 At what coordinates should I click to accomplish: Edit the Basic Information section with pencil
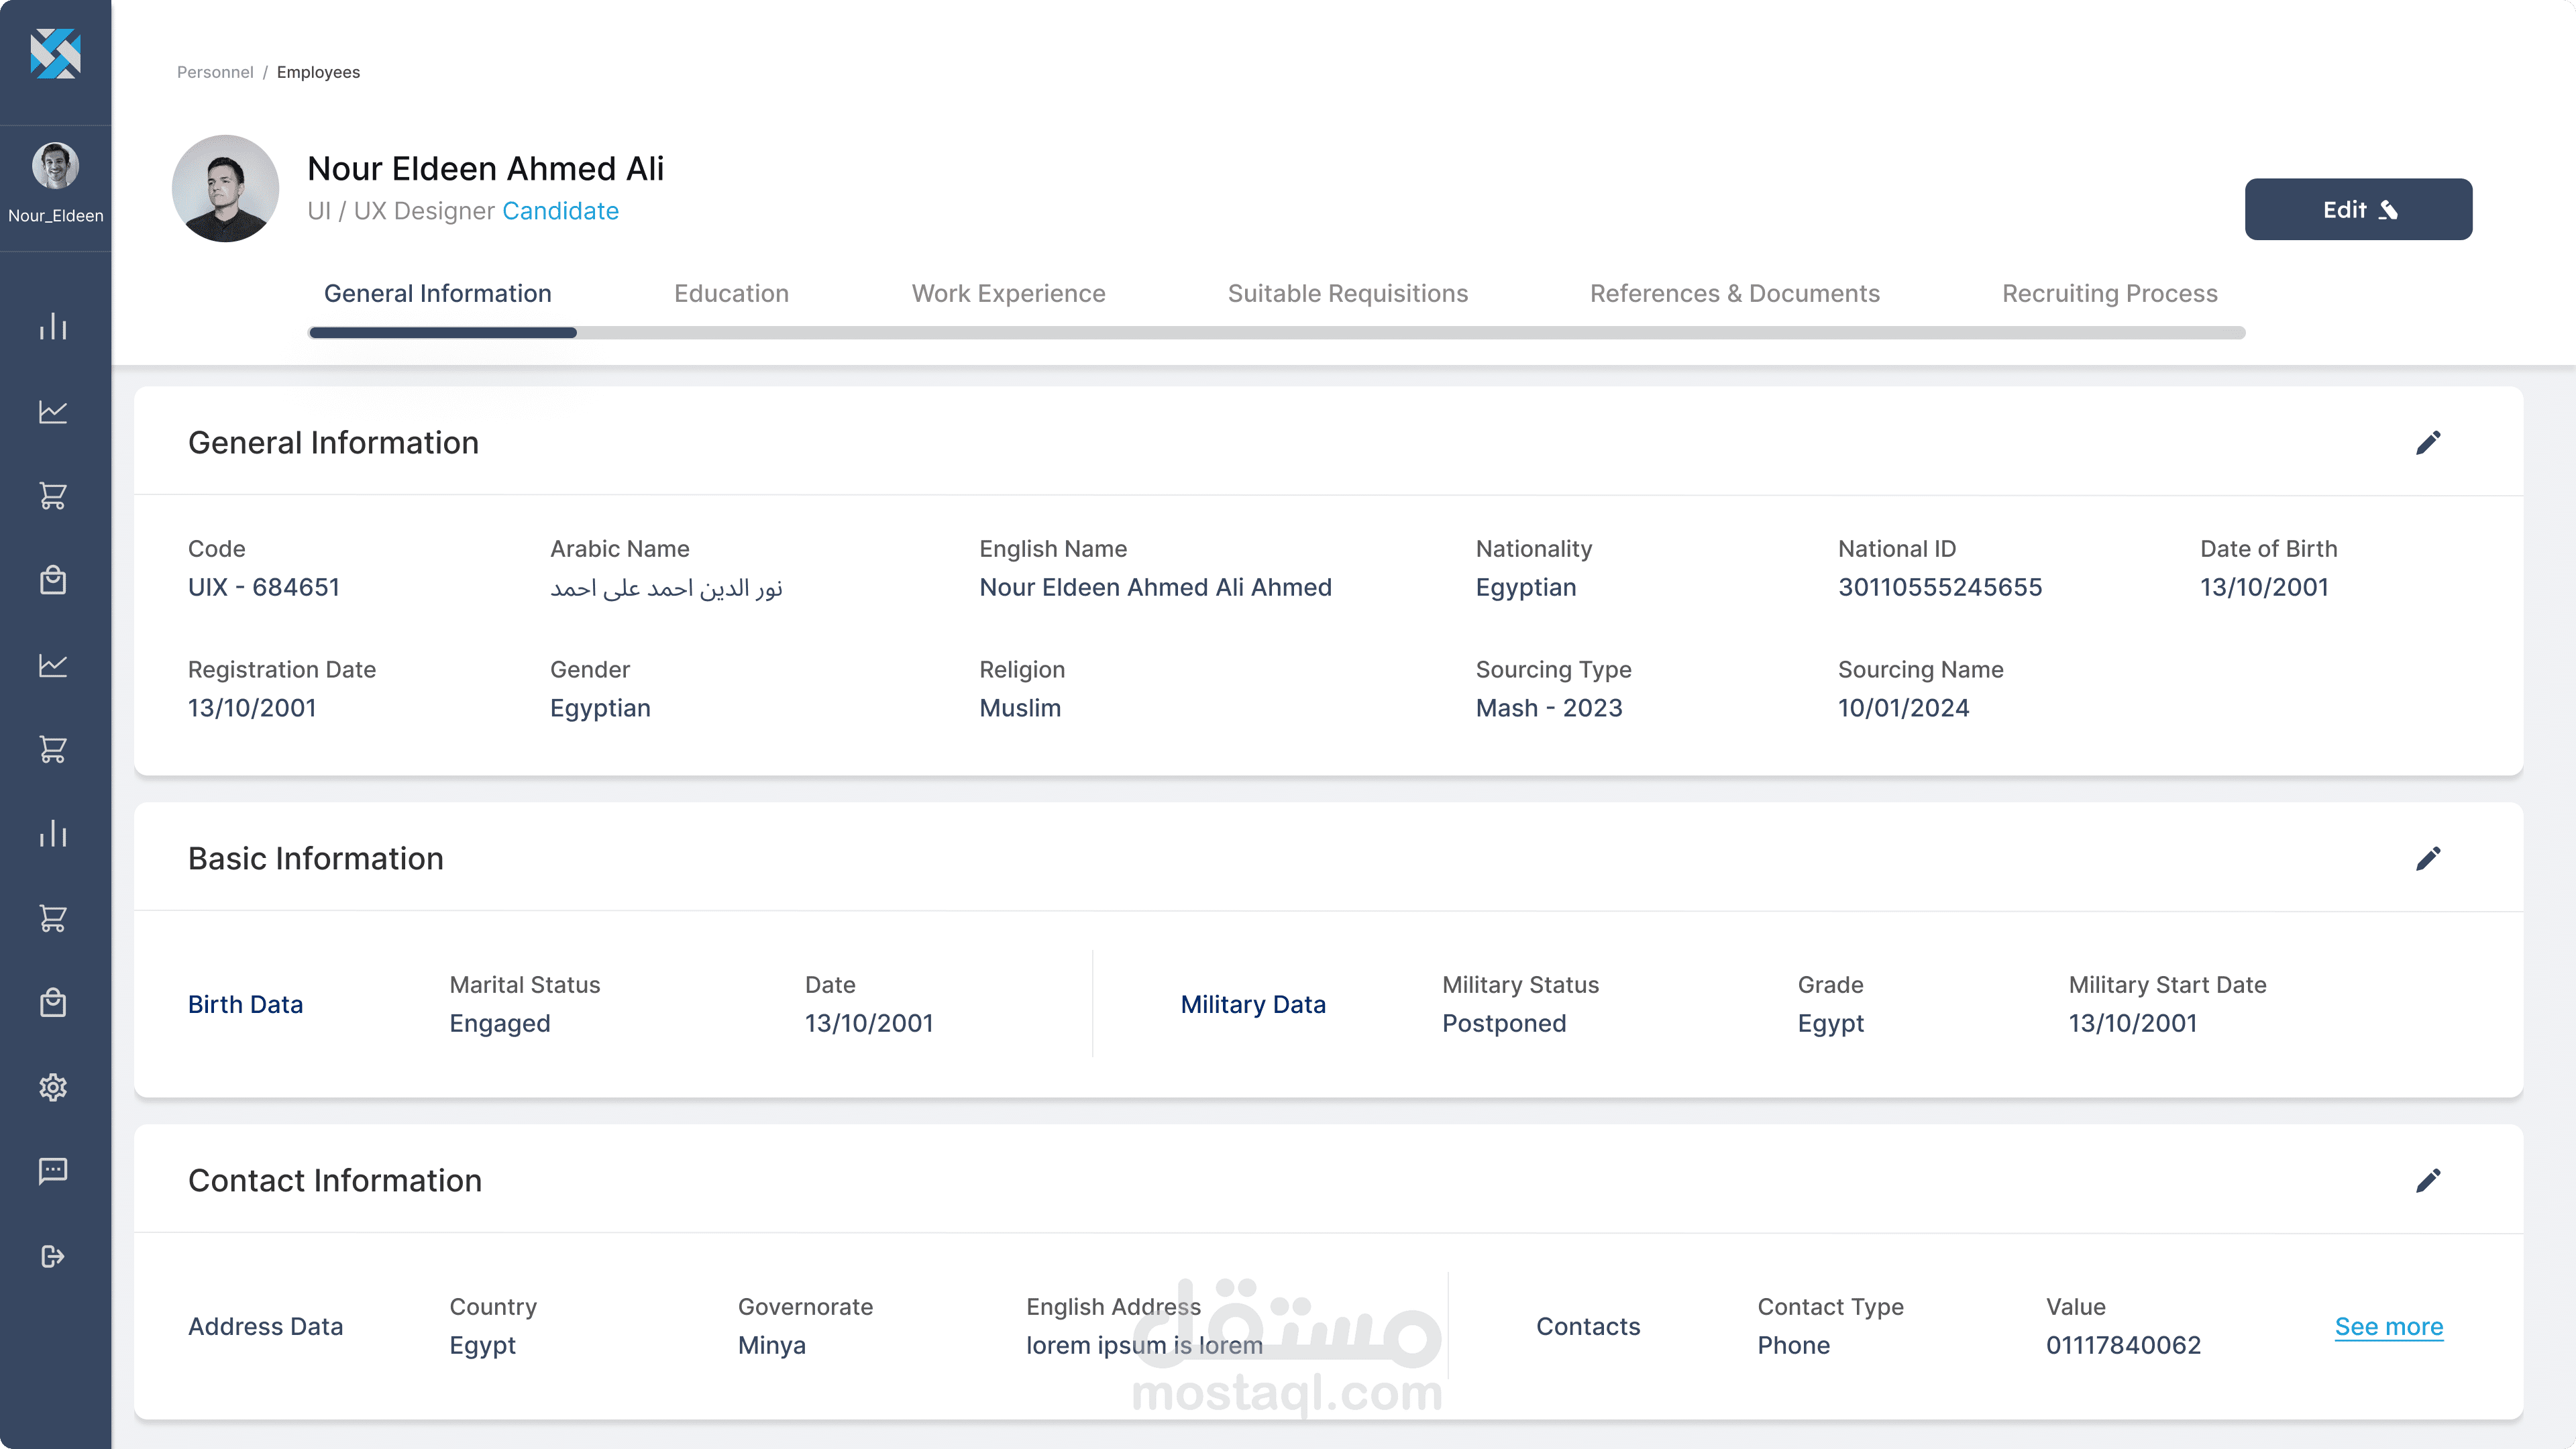pyautogui.click(x=2428, y=858)
